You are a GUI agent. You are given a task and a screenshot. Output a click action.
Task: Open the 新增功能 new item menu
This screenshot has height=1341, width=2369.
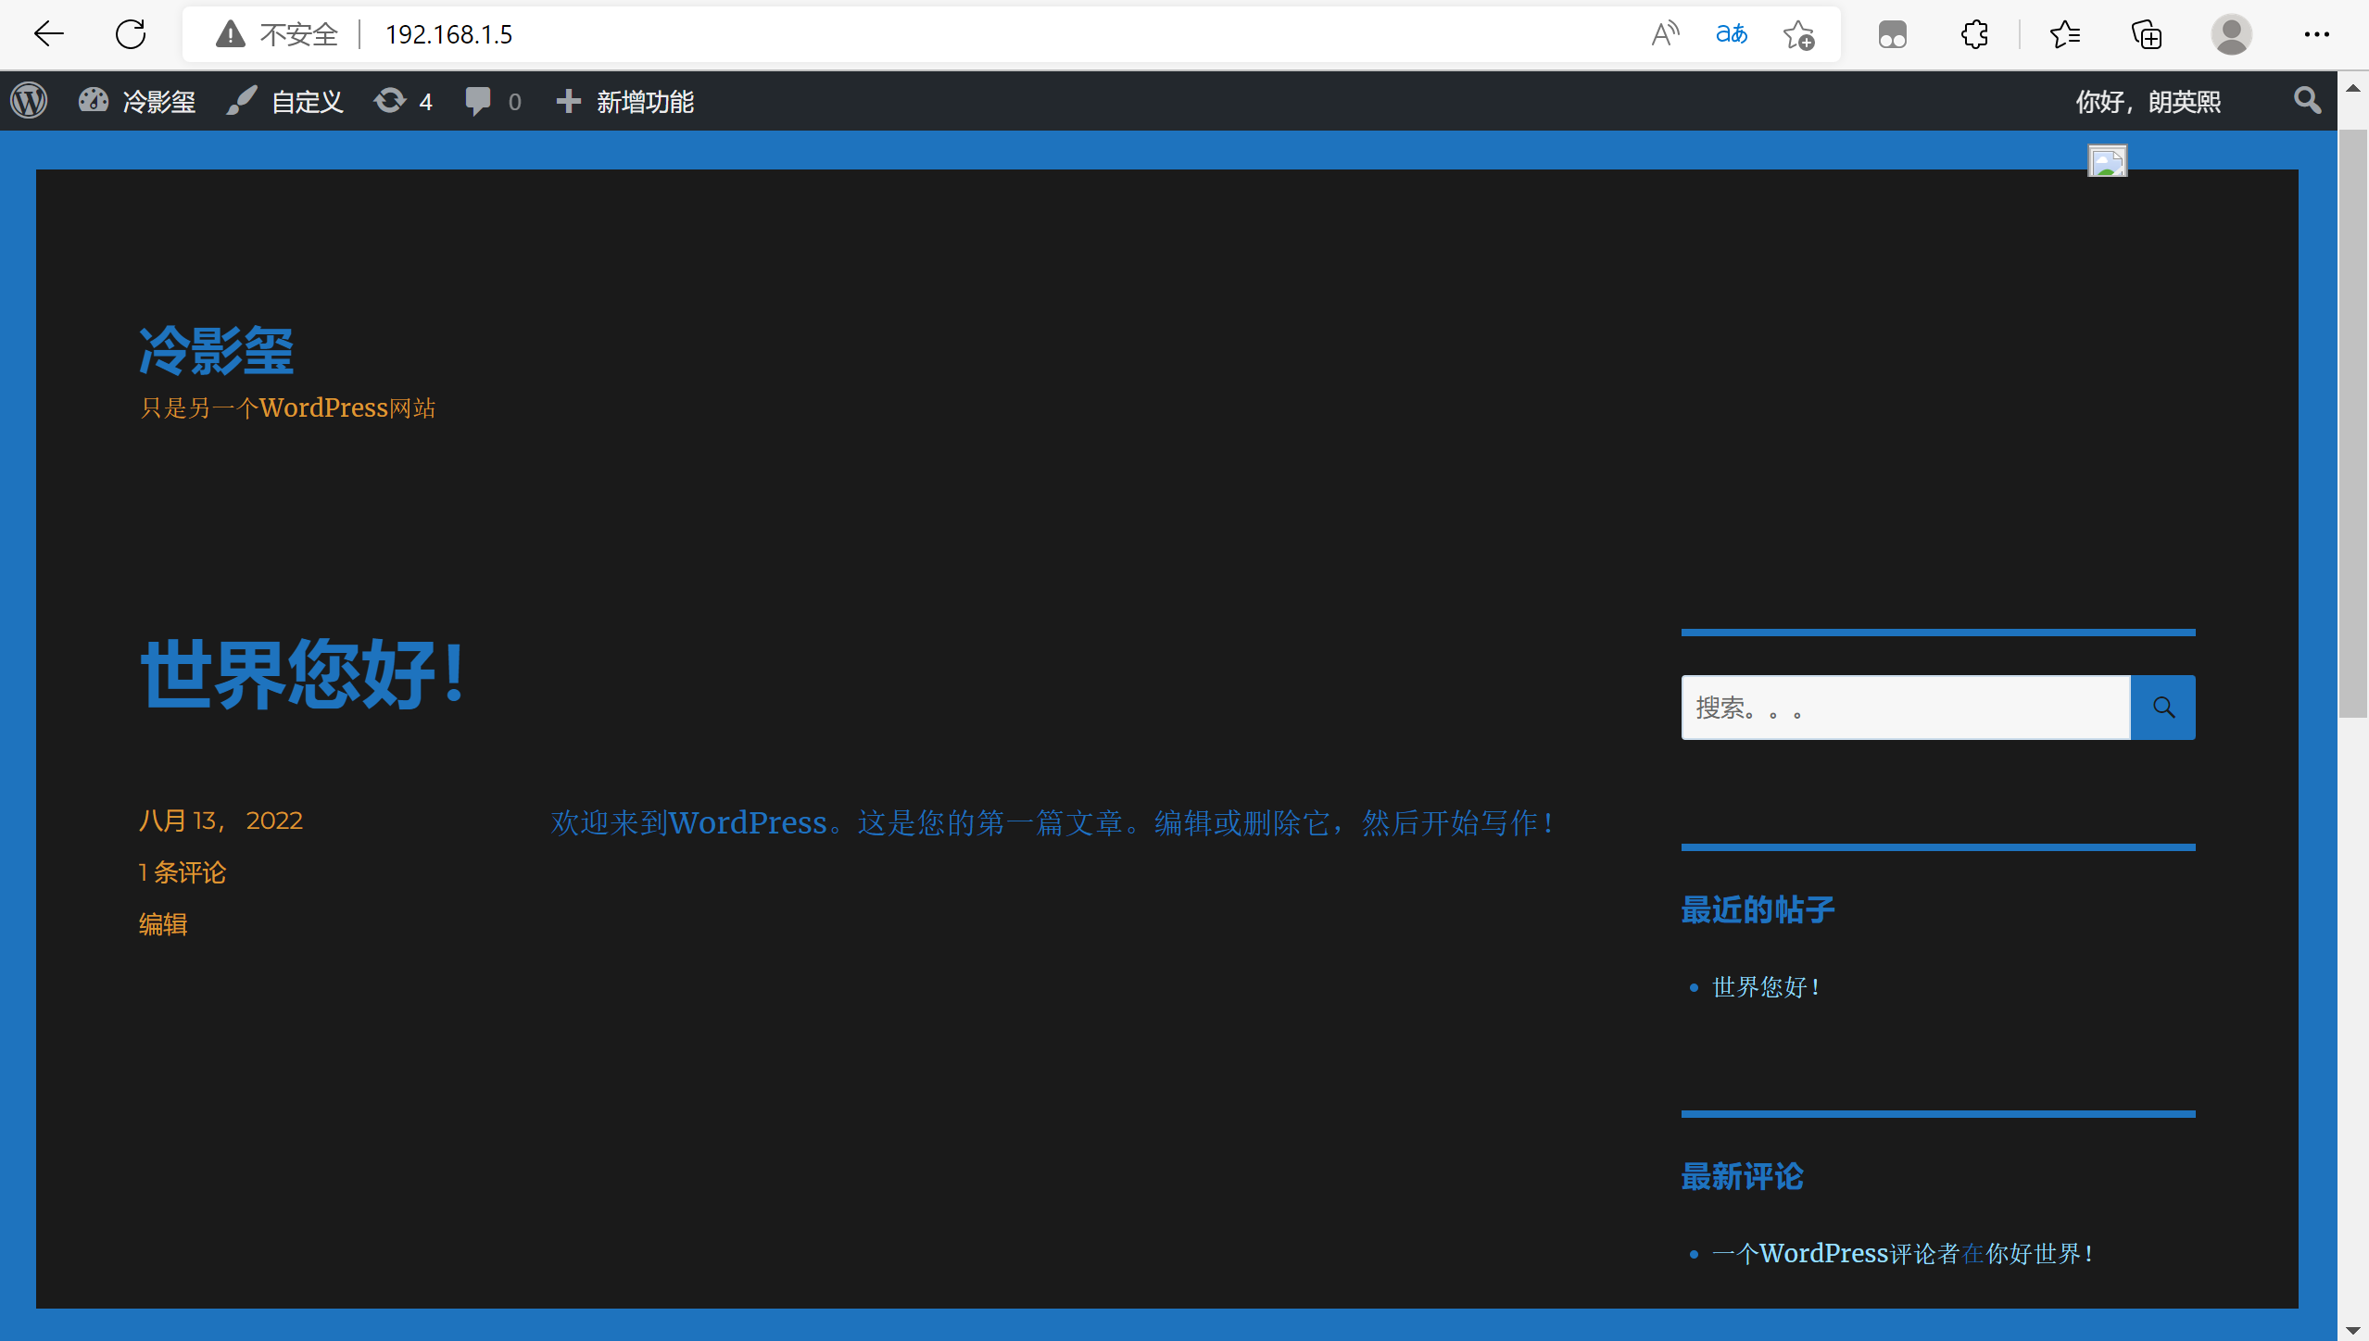624,101
